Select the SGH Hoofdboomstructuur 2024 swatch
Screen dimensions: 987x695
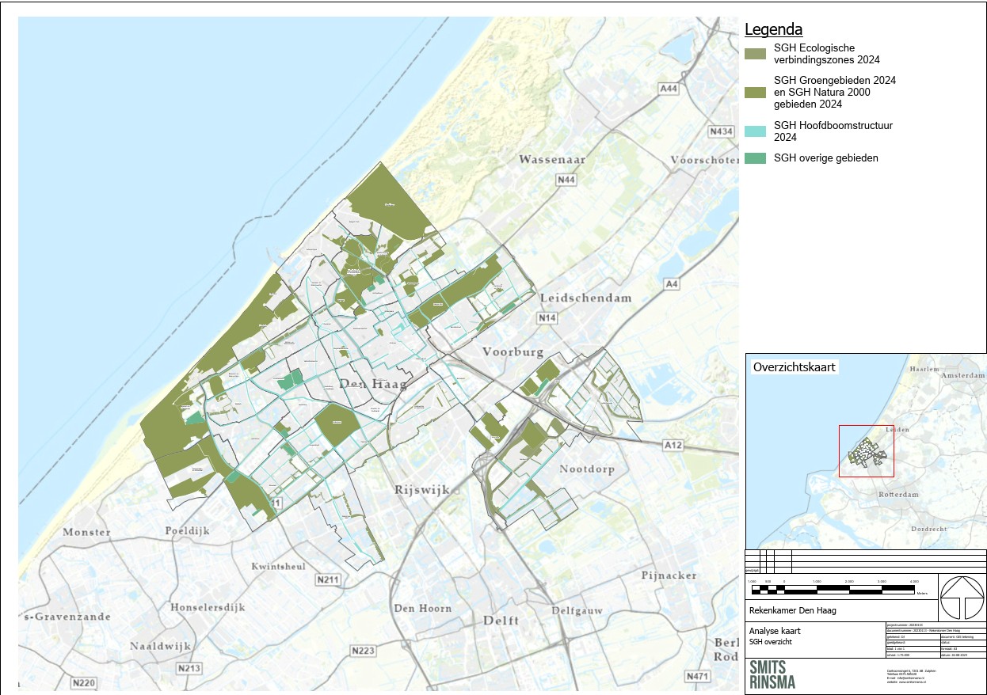pyautogui.click(x=755, y=131)
